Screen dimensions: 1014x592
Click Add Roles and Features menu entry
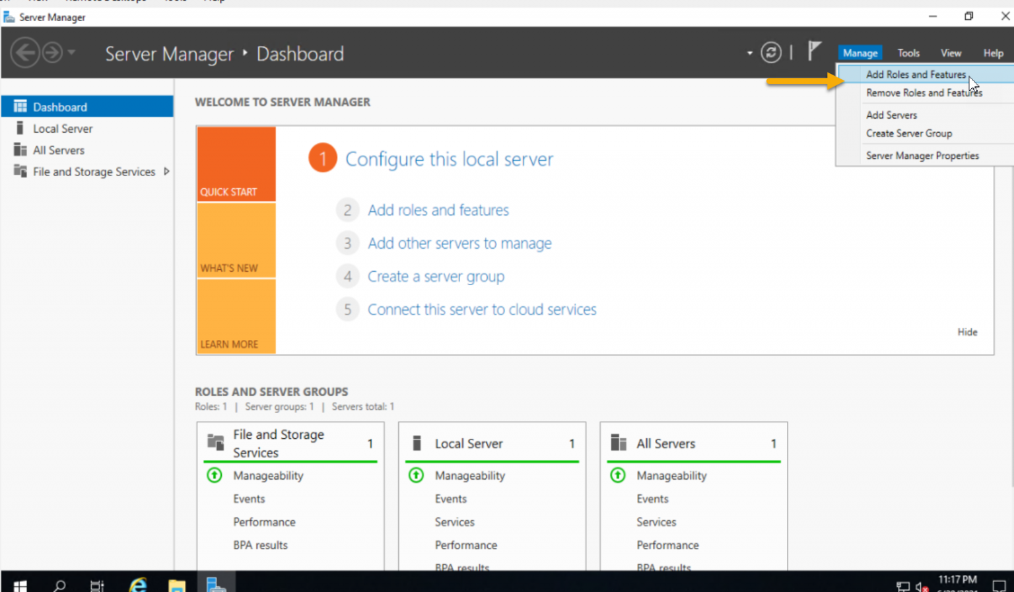click(x=916, y=74)
